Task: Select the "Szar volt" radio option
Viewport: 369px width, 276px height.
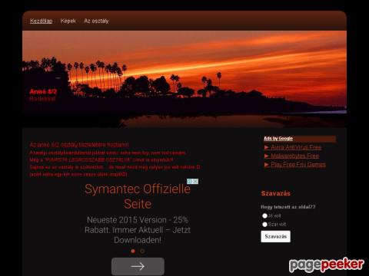Action: point(264,225)
